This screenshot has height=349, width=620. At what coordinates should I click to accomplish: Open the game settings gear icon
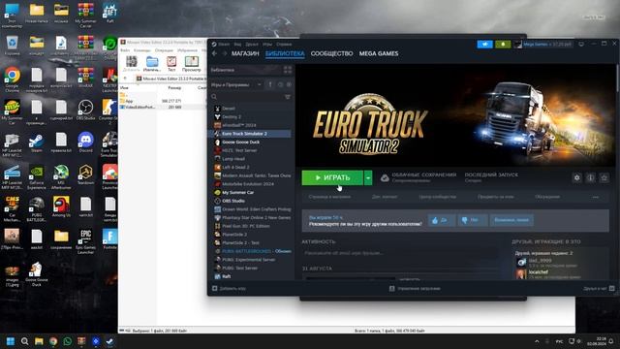[x=577, y=177]
